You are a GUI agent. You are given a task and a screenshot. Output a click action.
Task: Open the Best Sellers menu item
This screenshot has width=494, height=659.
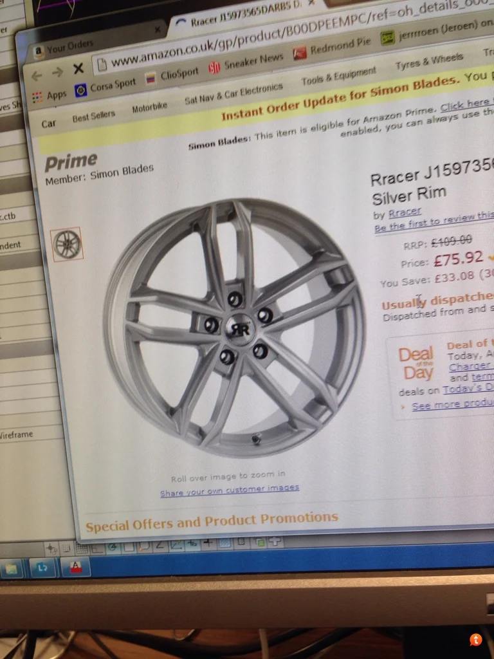pos(94,116)
